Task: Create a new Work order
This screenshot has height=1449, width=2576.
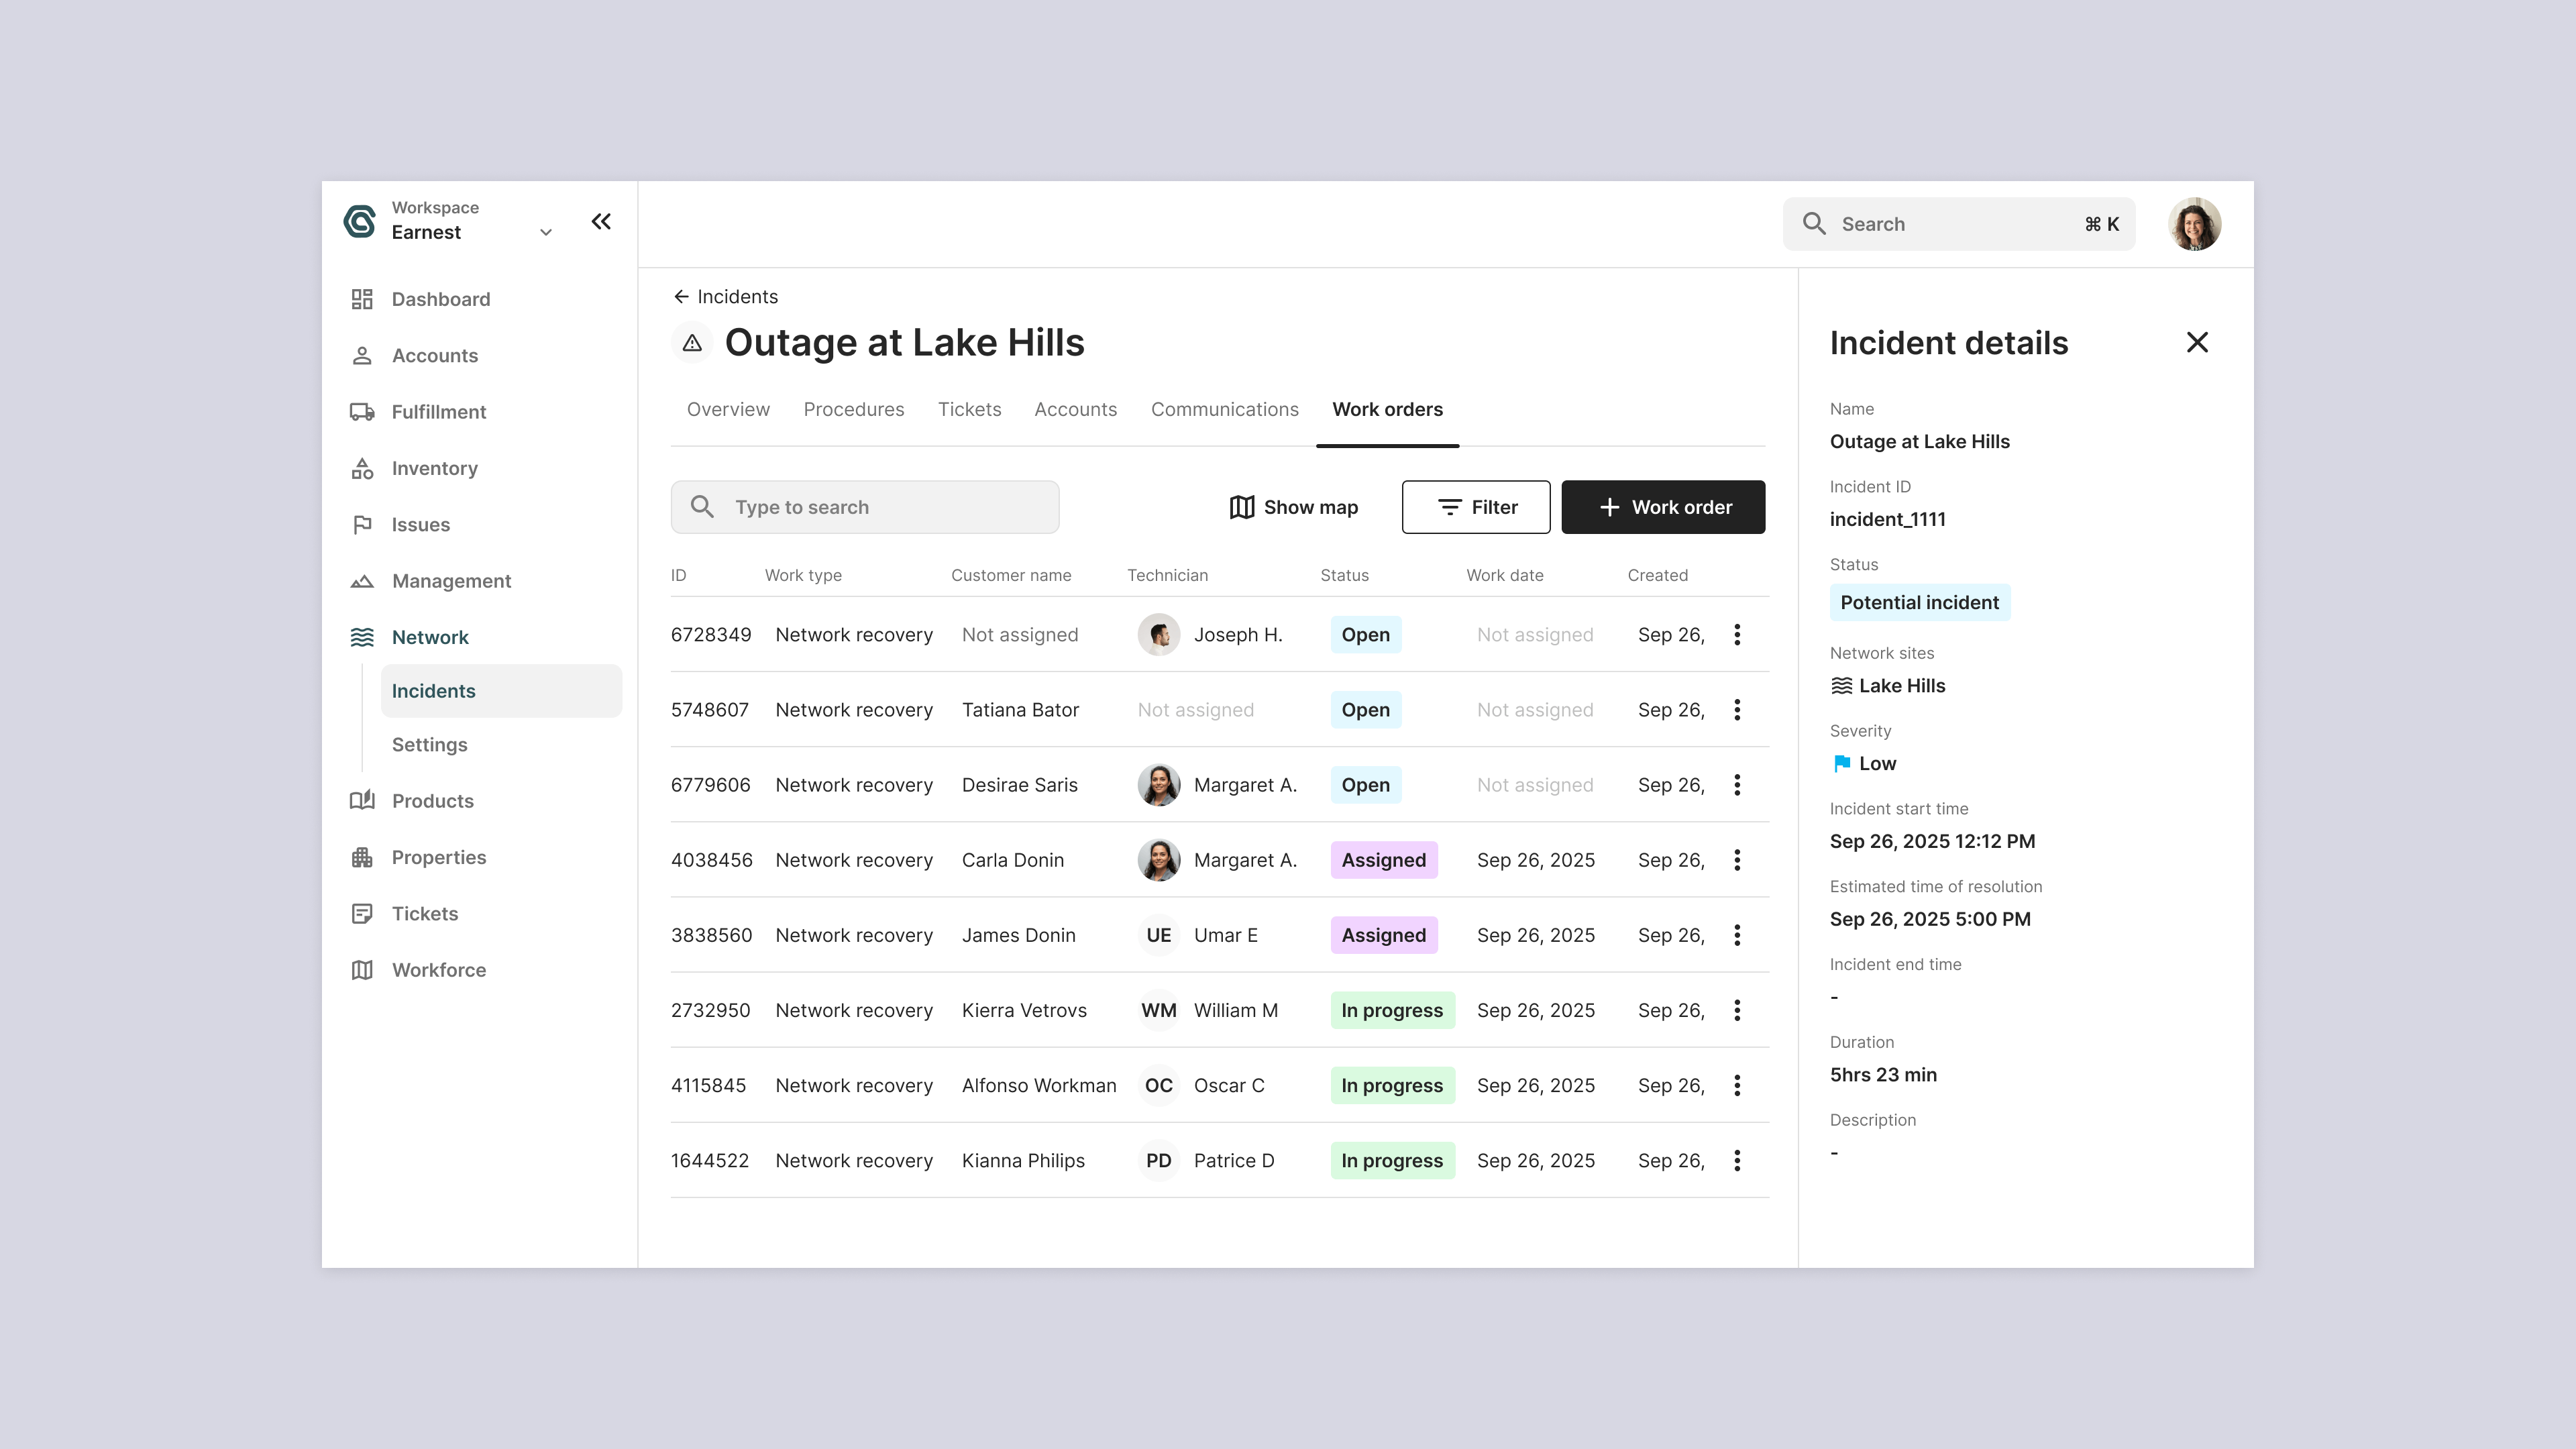Action: coord(1663,507)
